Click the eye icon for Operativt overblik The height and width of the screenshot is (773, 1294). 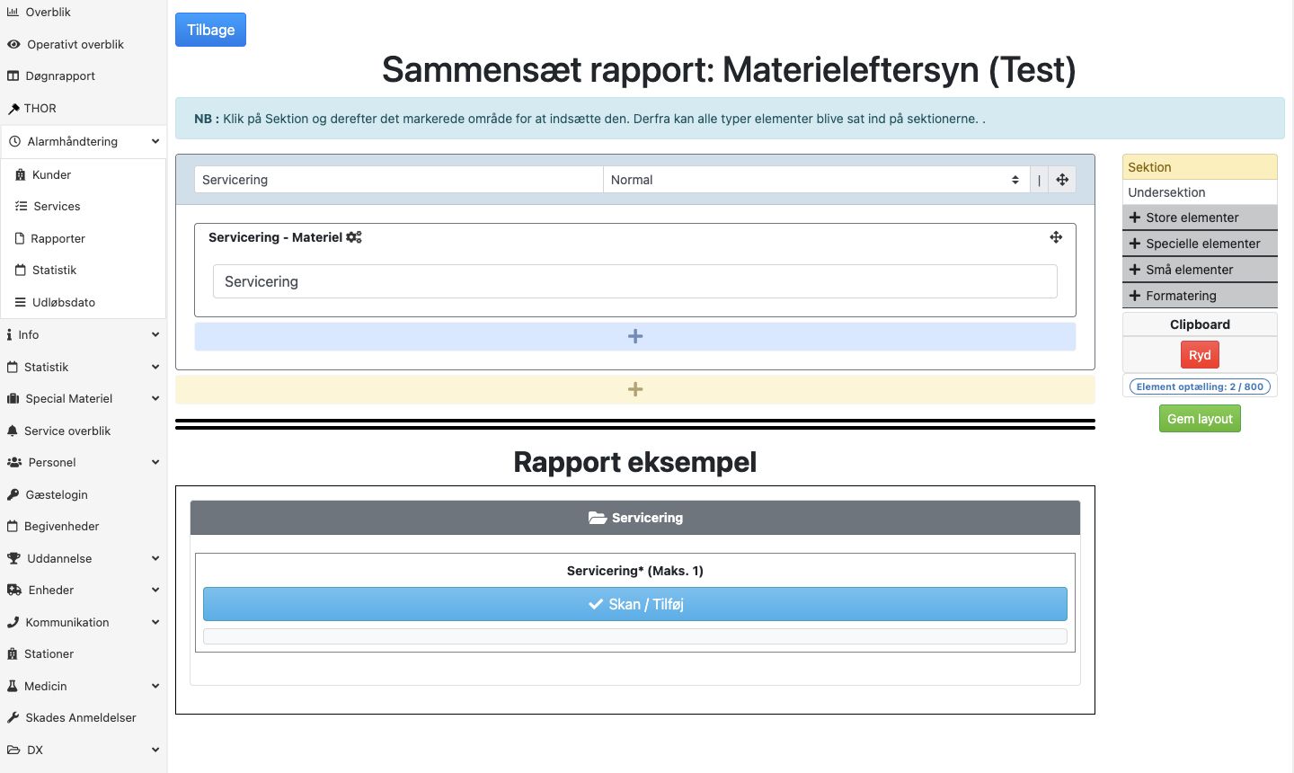pyautogui.click(x=13, y=44)
